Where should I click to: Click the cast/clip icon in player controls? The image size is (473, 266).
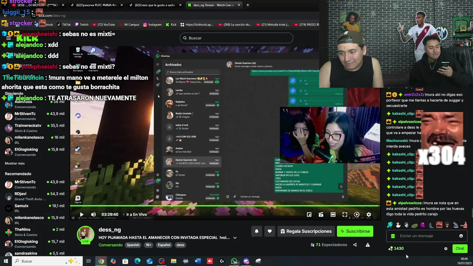point(321,214)
